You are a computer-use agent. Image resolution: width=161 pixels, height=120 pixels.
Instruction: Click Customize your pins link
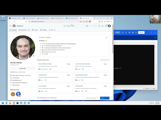click(105, 60)
